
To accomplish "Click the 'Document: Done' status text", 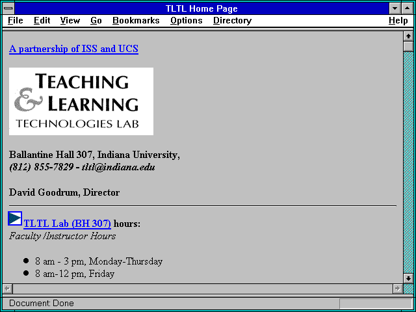I will pos(42,304).
